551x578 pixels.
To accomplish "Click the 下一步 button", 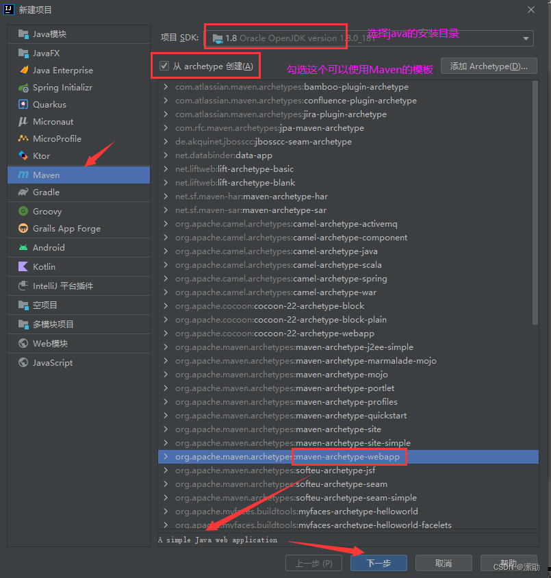I will [x=379, y=563].
